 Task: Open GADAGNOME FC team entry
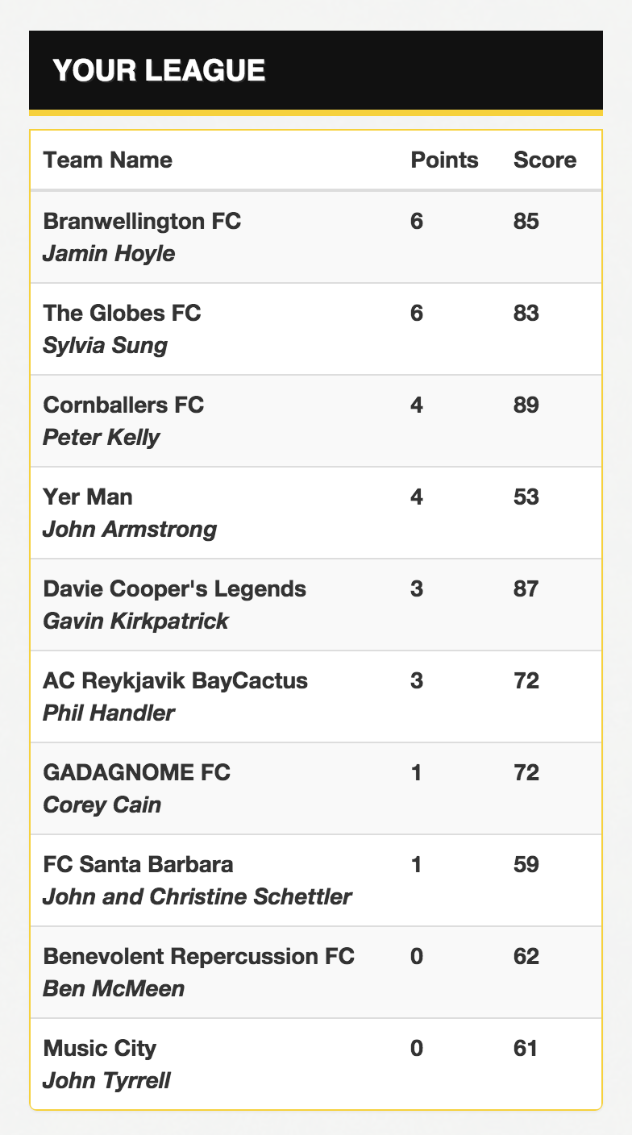[x=316, y=788]
